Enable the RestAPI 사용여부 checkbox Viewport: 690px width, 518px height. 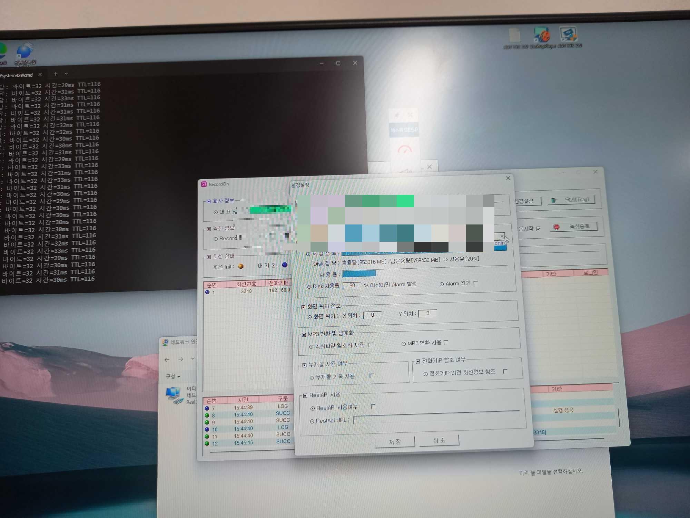pos(373,406)
